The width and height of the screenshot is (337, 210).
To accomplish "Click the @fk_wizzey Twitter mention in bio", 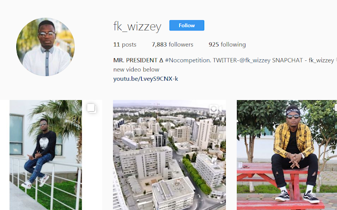I will pos(254,60).
